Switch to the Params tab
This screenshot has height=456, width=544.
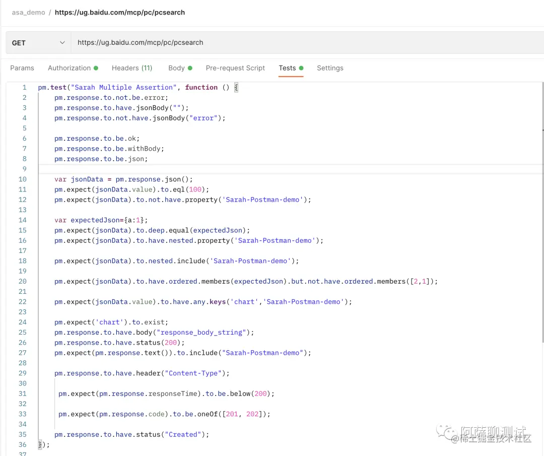[x=22, y=68]
